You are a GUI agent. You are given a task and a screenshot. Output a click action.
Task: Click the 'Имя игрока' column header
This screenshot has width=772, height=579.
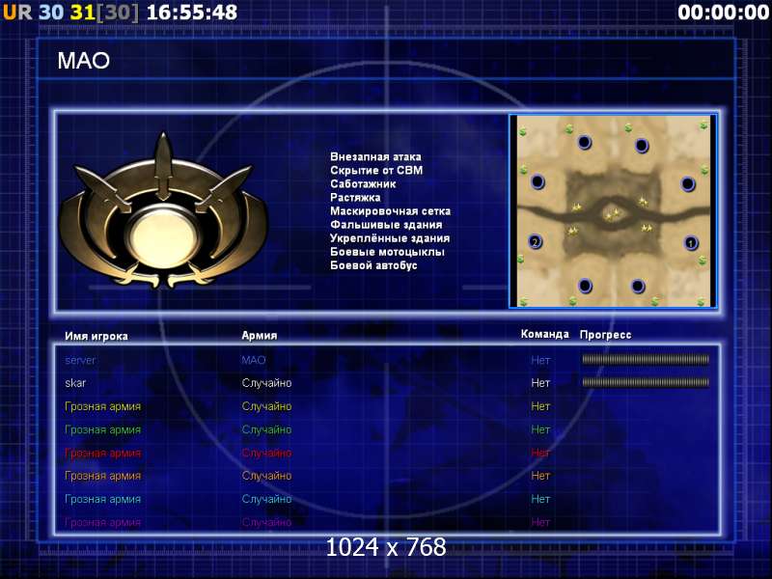tap(96, 336)
